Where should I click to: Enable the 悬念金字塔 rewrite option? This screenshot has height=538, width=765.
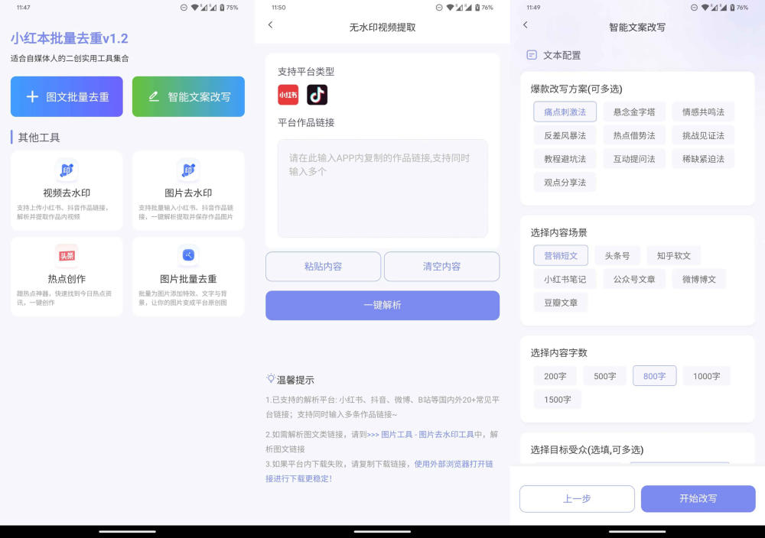[634, 112]
